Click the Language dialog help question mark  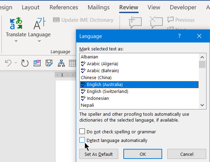pos(179,36)
